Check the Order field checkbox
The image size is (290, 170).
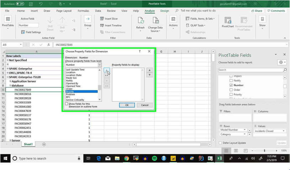click(231, 90)
